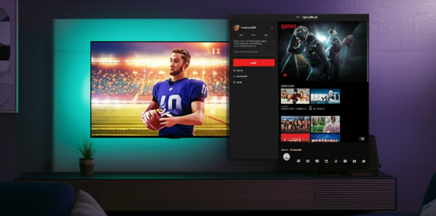The width and height of the screenshot is (436, 216).
Task: Click the wide red button in the sidebar
Action: (x=254, y=63)
